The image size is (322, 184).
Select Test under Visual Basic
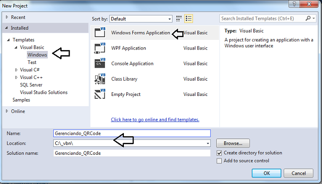(x=32, y=63)
